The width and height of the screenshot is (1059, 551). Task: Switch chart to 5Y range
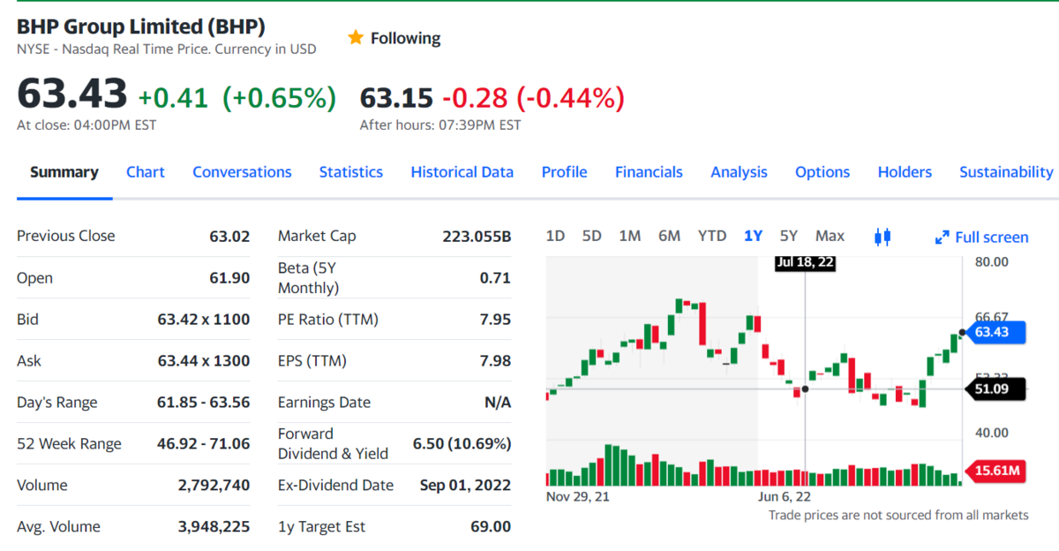click(x=788, y=236)
